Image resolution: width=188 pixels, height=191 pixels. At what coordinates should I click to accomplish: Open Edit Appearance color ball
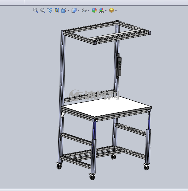[94, 10]
